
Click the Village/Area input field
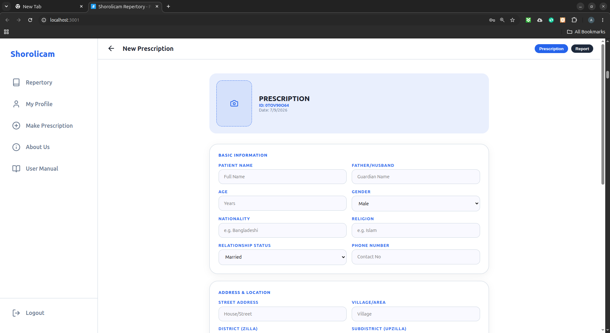point(416,314)
